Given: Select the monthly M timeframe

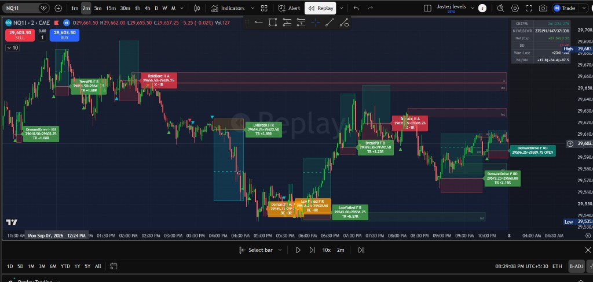Looking at the screenshot, I should pos(173,8).
